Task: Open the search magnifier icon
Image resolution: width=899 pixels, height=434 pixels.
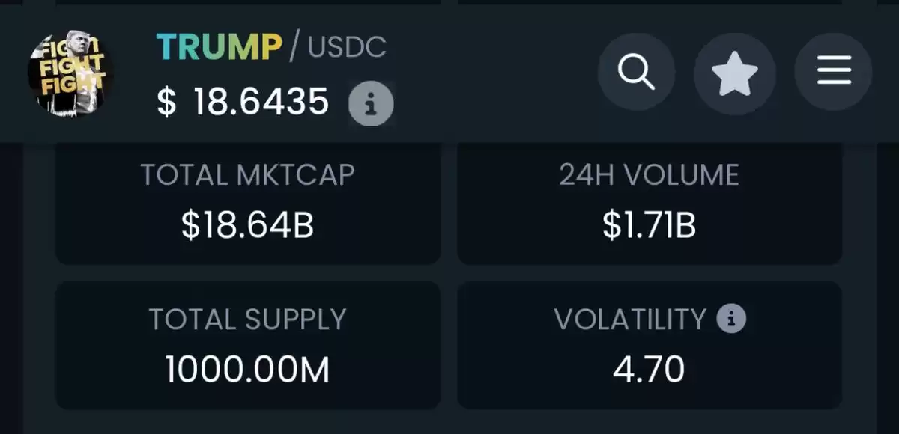Action: [636, 73]
